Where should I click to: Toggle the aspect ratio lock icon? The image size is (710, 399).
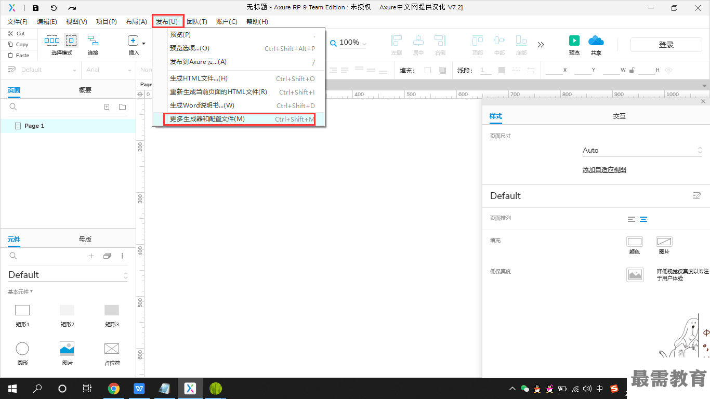(632, 70)
